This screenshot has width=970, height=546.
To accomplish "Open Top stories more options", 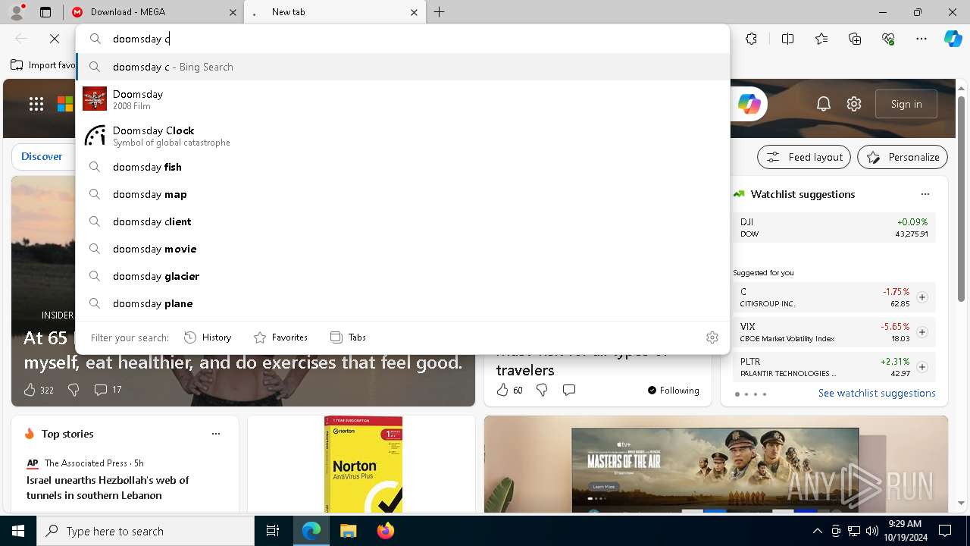I will click(x=216, y=434).
